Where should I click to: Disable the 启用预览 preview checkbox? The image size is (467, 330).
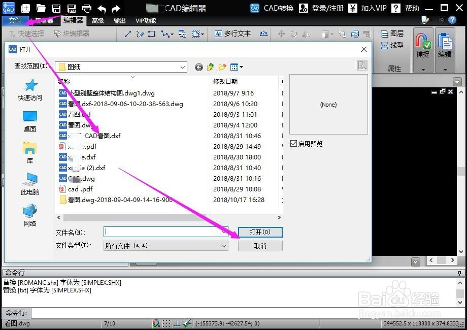[293, 143]
